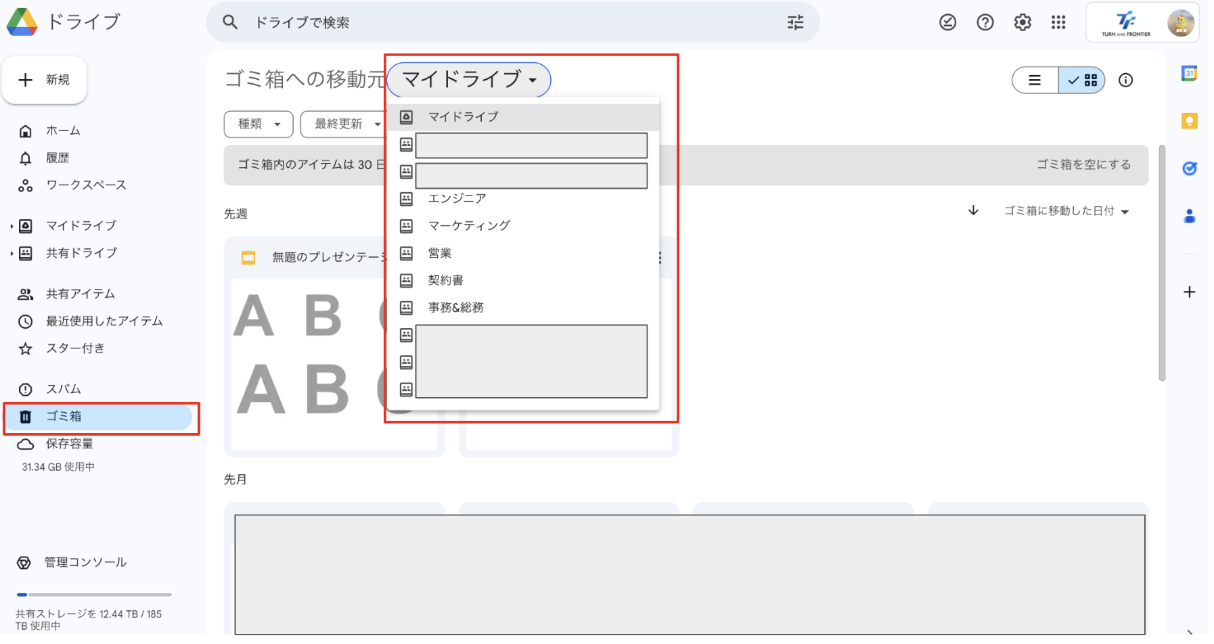This screenshot has width=1214, height=644.
Task: Open Google Calendar side panel icon
Action: click(x=1189, y=73)
